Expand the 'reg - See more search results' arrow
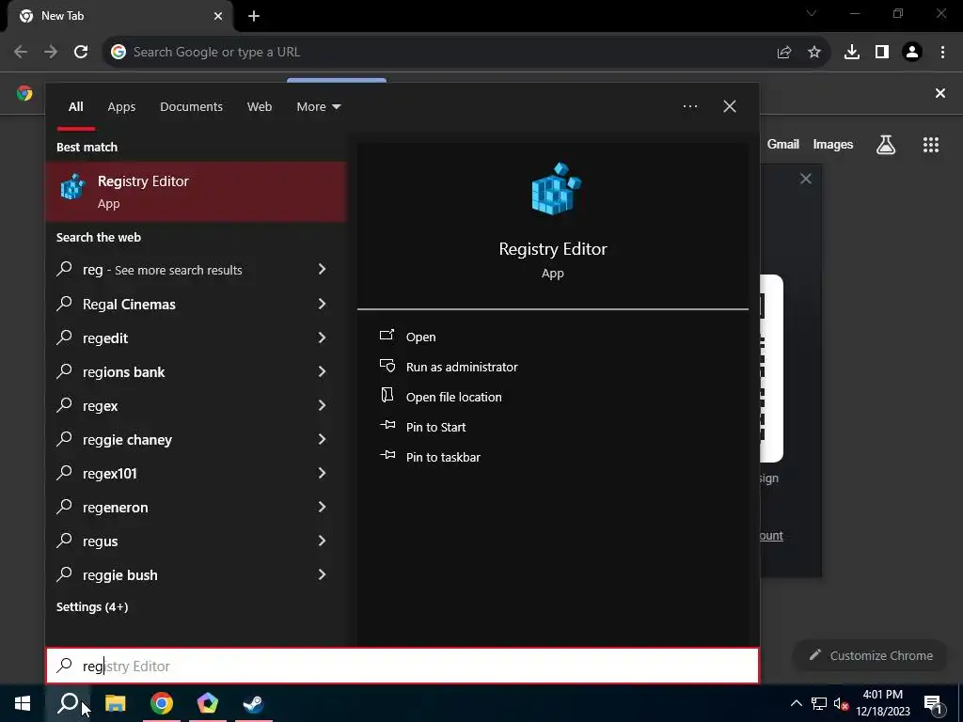Image resolution: width=963 pixels, height=722 pixels. click(322, 269)
